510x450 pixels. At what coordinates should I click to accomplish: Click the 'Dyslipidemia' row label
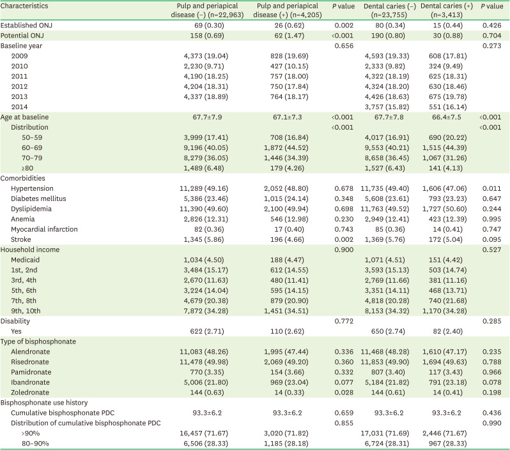31,209
